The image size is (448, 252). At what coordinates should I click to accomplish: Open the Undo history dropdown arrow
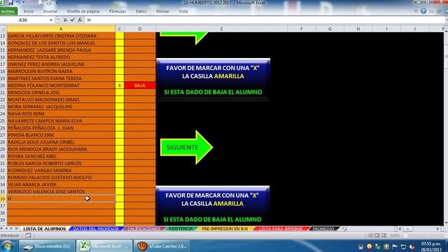click(x=23, y=3)
